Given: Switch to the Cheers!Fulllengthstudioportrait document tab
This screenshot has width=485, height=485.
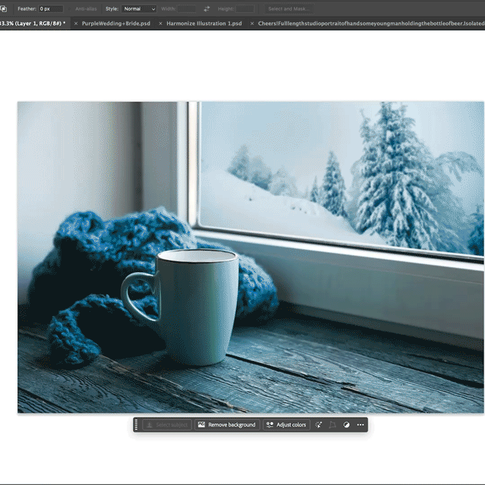Looking at the screenshot, I should pos(371,24).
